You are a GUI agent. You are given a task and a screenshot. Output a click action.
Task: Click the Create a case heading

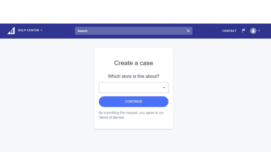tap(133, 63)
